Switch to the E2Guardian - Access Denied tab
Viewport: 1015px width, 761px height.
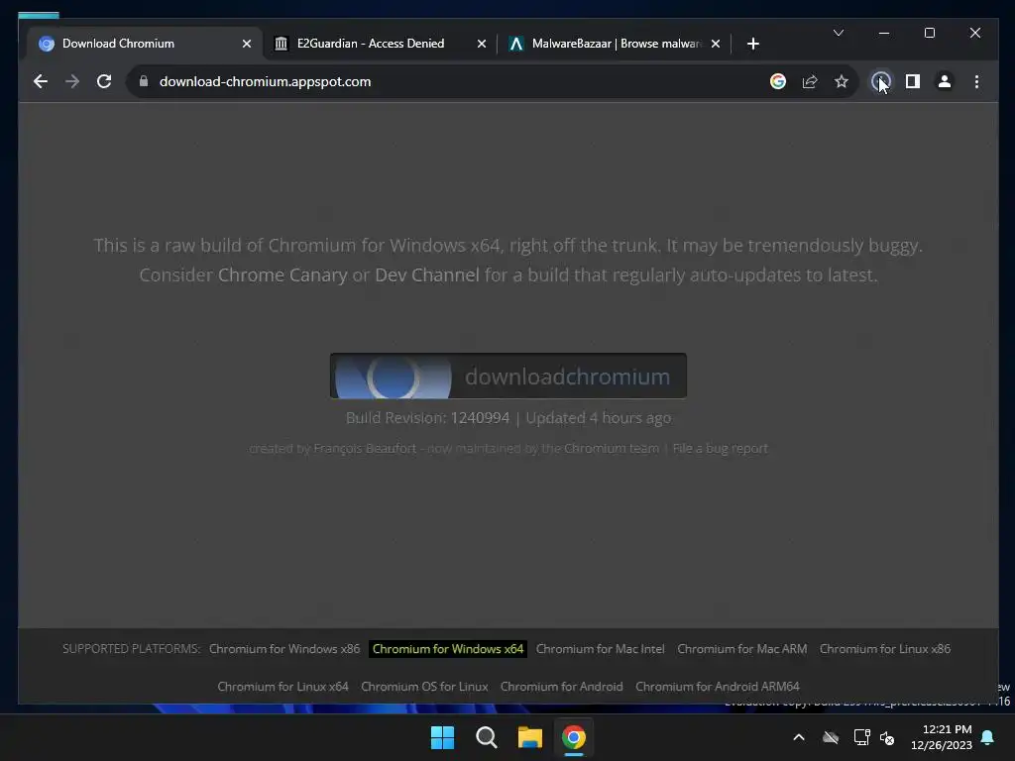[x=381, y=44]
